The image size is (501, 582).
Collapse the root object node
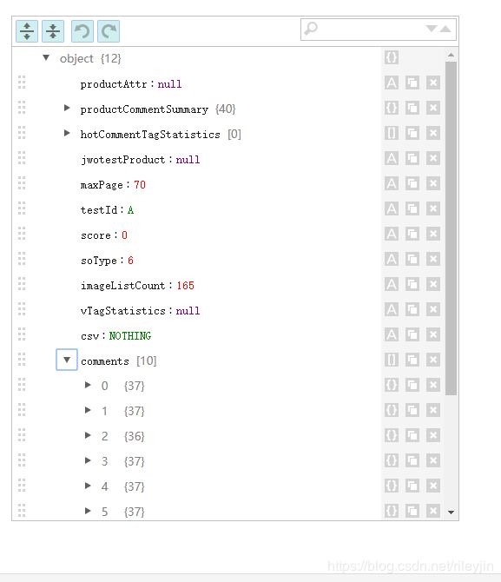tap(46, 57)
